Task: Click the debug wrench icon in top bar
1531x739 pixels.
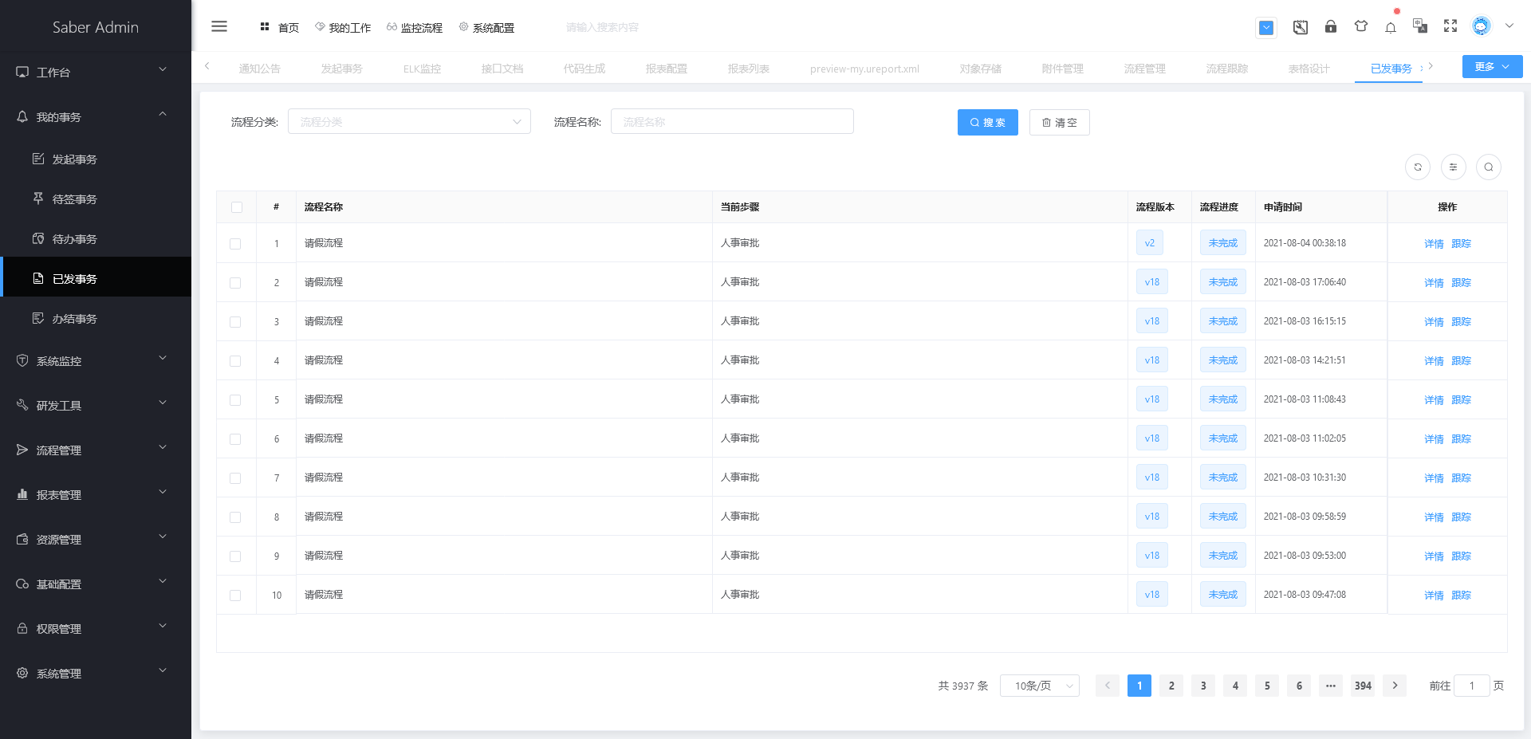Action: [x=1300, y=26]
